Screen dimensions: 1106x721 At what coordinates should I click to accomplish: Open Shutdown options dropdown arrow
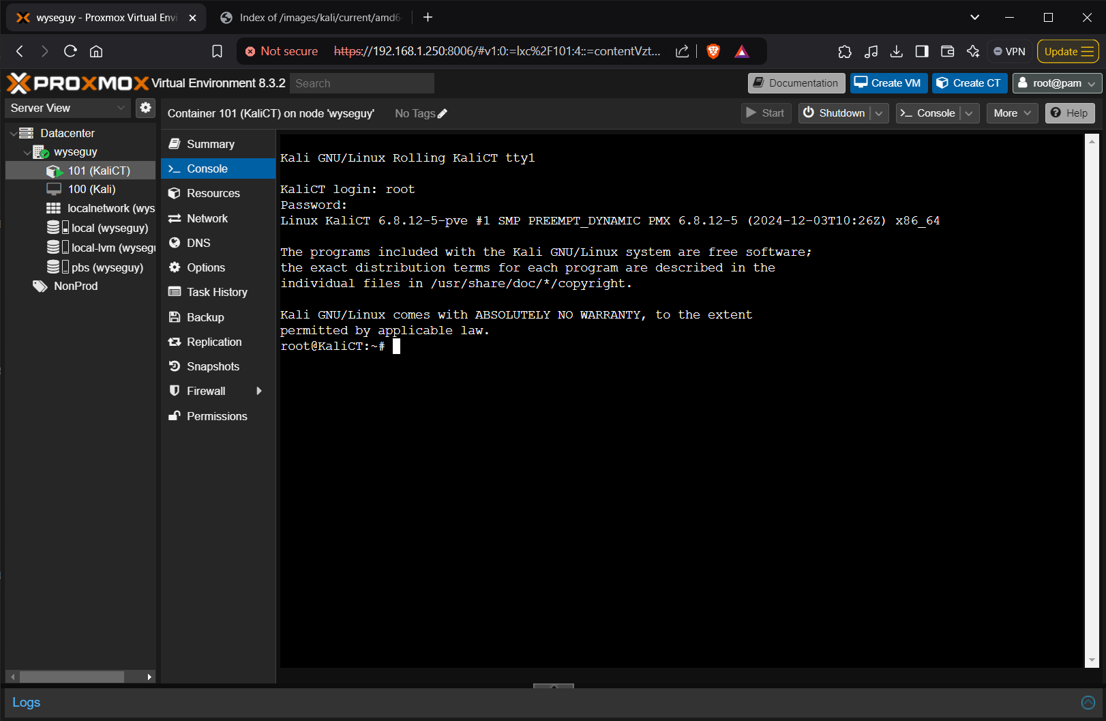(x=879, y=113)
